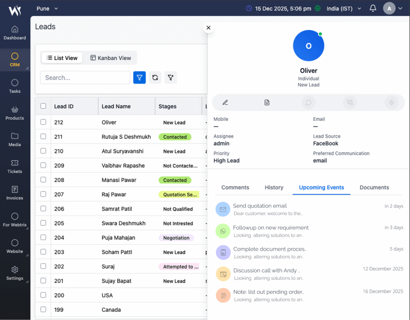Open Tickets from the sidebar
The height and width of the screenshot is (320, 410).
(15, 167)
